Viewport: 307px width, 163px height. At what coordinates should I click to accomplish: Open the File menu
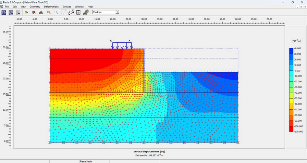(x=7, y=6)
